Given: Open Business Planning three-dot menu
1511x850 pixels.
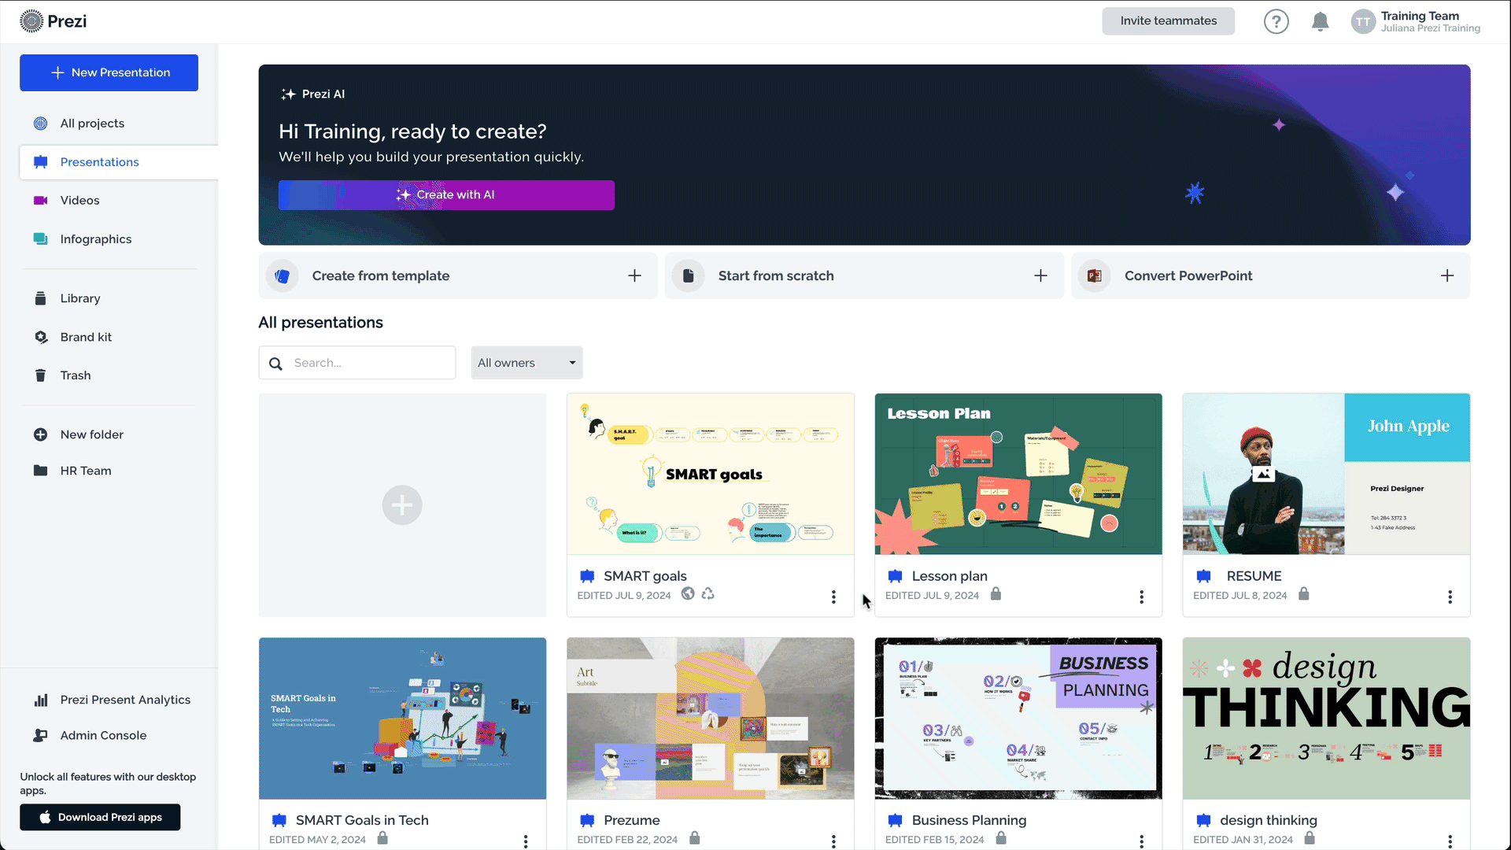Looking at the screenshot, I should tap(1141, 841).
